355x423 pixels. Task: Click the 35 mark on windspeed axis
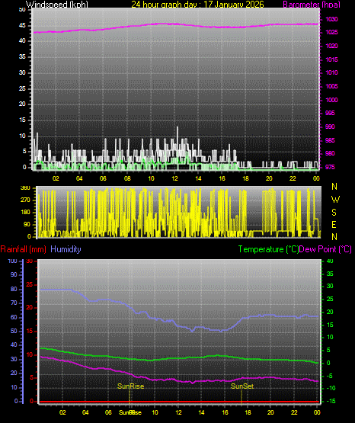[x=22, y=56]
